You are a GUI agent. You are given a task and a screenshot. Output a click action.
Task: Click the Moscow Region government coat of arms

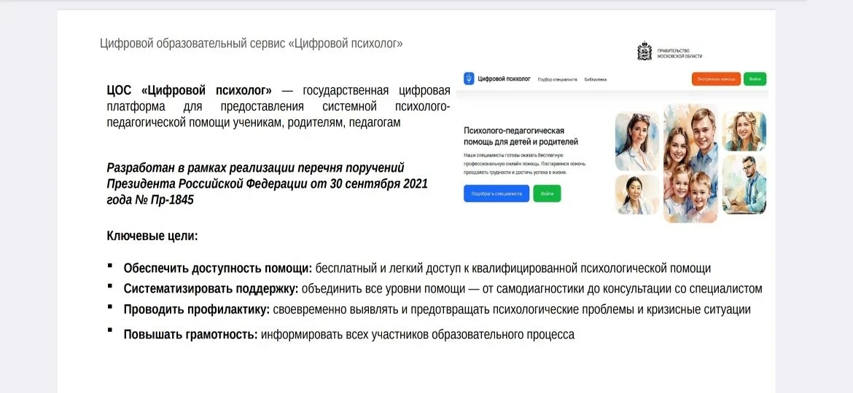(644, 52)
